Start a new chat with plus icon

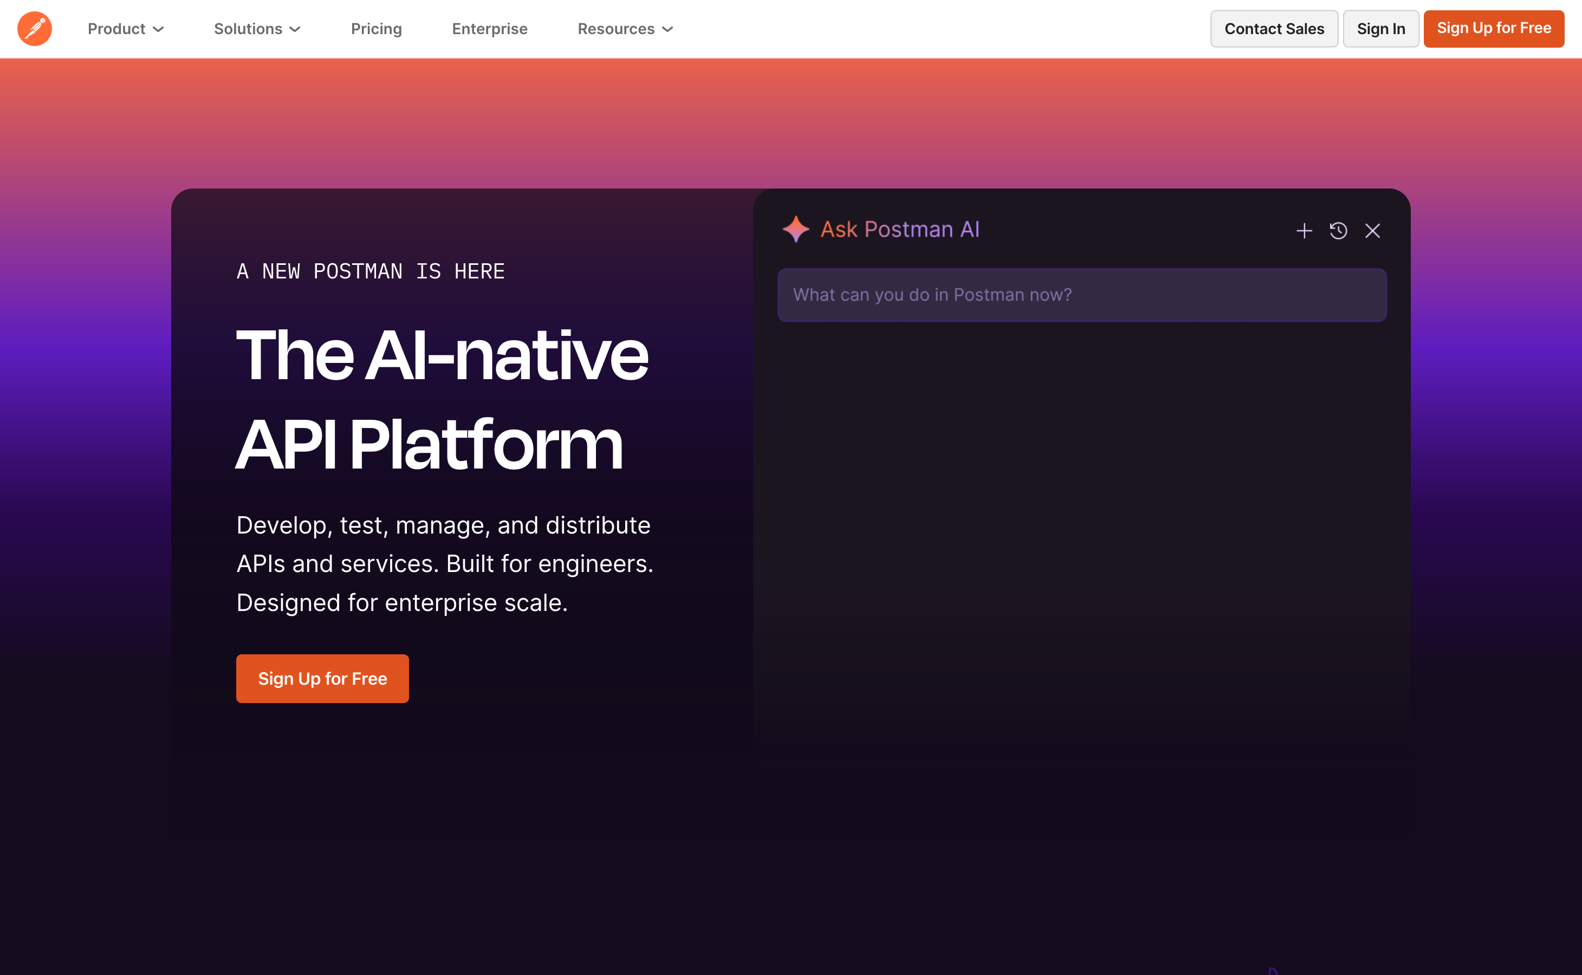[x=1304, y=231]
